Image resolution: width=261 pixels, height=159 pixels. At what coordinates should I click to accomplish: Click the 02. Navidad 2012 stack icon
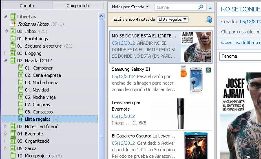[13, 61]
